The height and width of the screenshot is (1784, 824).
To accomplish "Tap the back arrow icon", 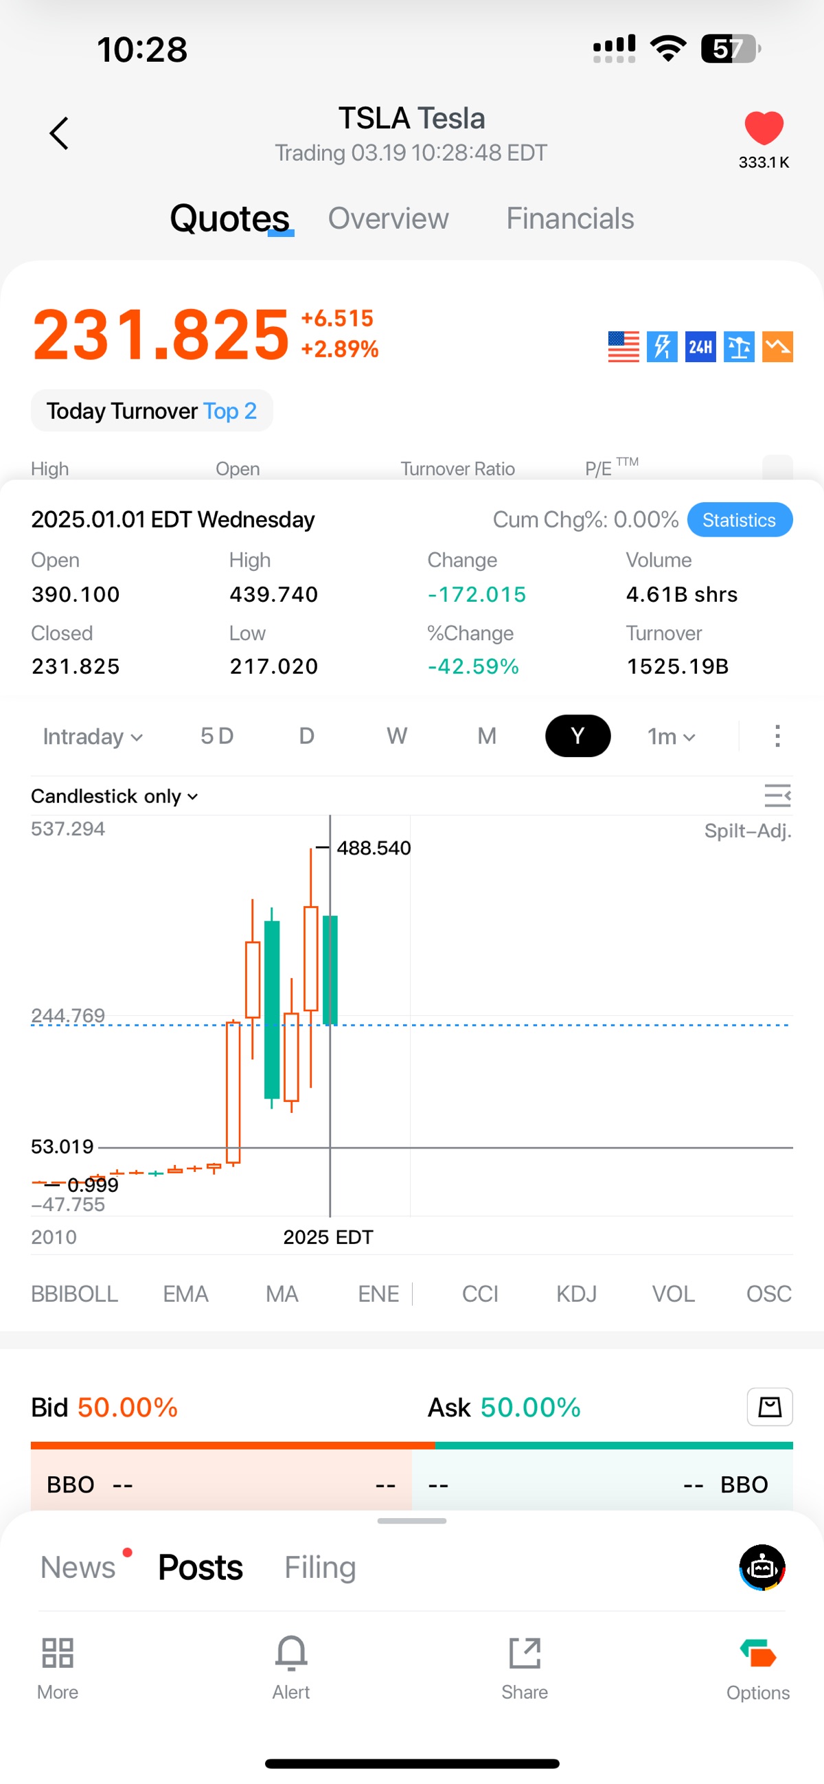I will coord(59,133).
